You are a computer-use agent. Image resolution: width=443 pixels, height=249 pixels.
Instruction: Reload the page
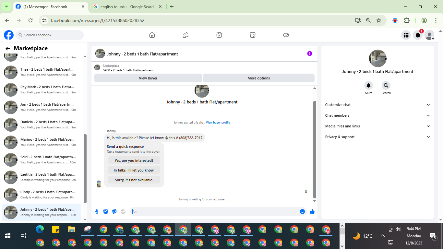click(x=30, y=20)
